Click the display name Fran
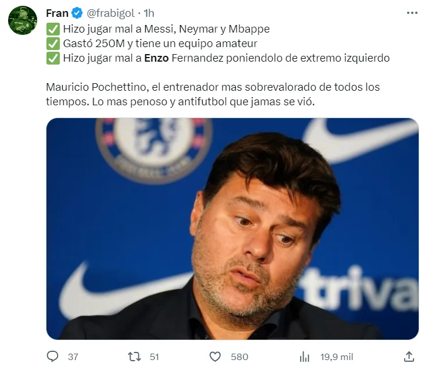This screenshot has width=421, height=374. coord(57,13)
